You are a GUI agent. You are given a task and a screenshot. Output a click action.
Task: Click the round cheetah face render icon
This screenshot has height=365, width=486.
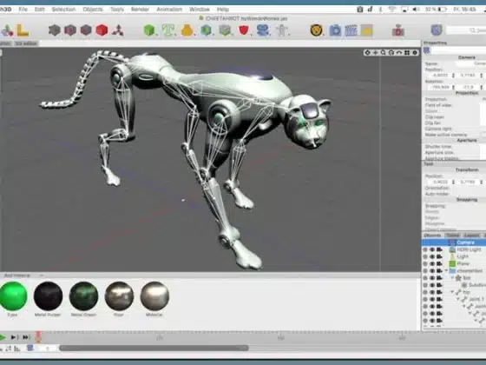pyautogui.click(x=316, y=30)
